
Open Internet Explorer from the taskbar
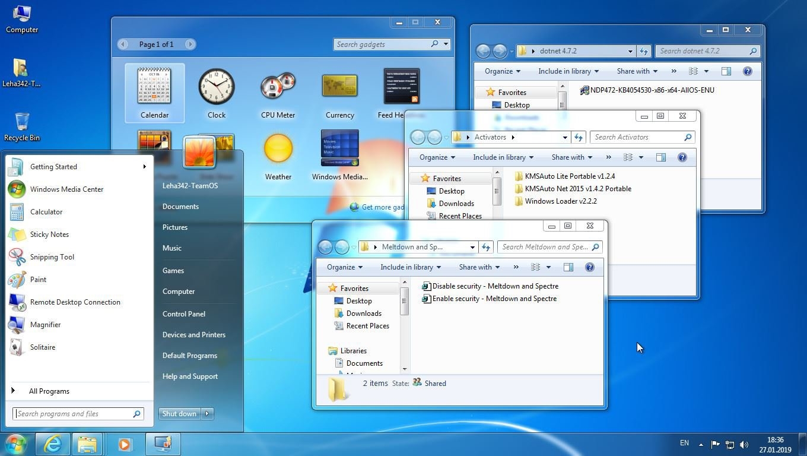click(53, 444)
